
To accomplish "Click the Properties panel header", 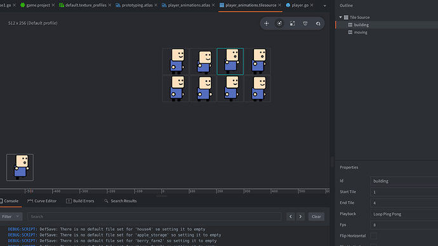I will pos(349,167).
